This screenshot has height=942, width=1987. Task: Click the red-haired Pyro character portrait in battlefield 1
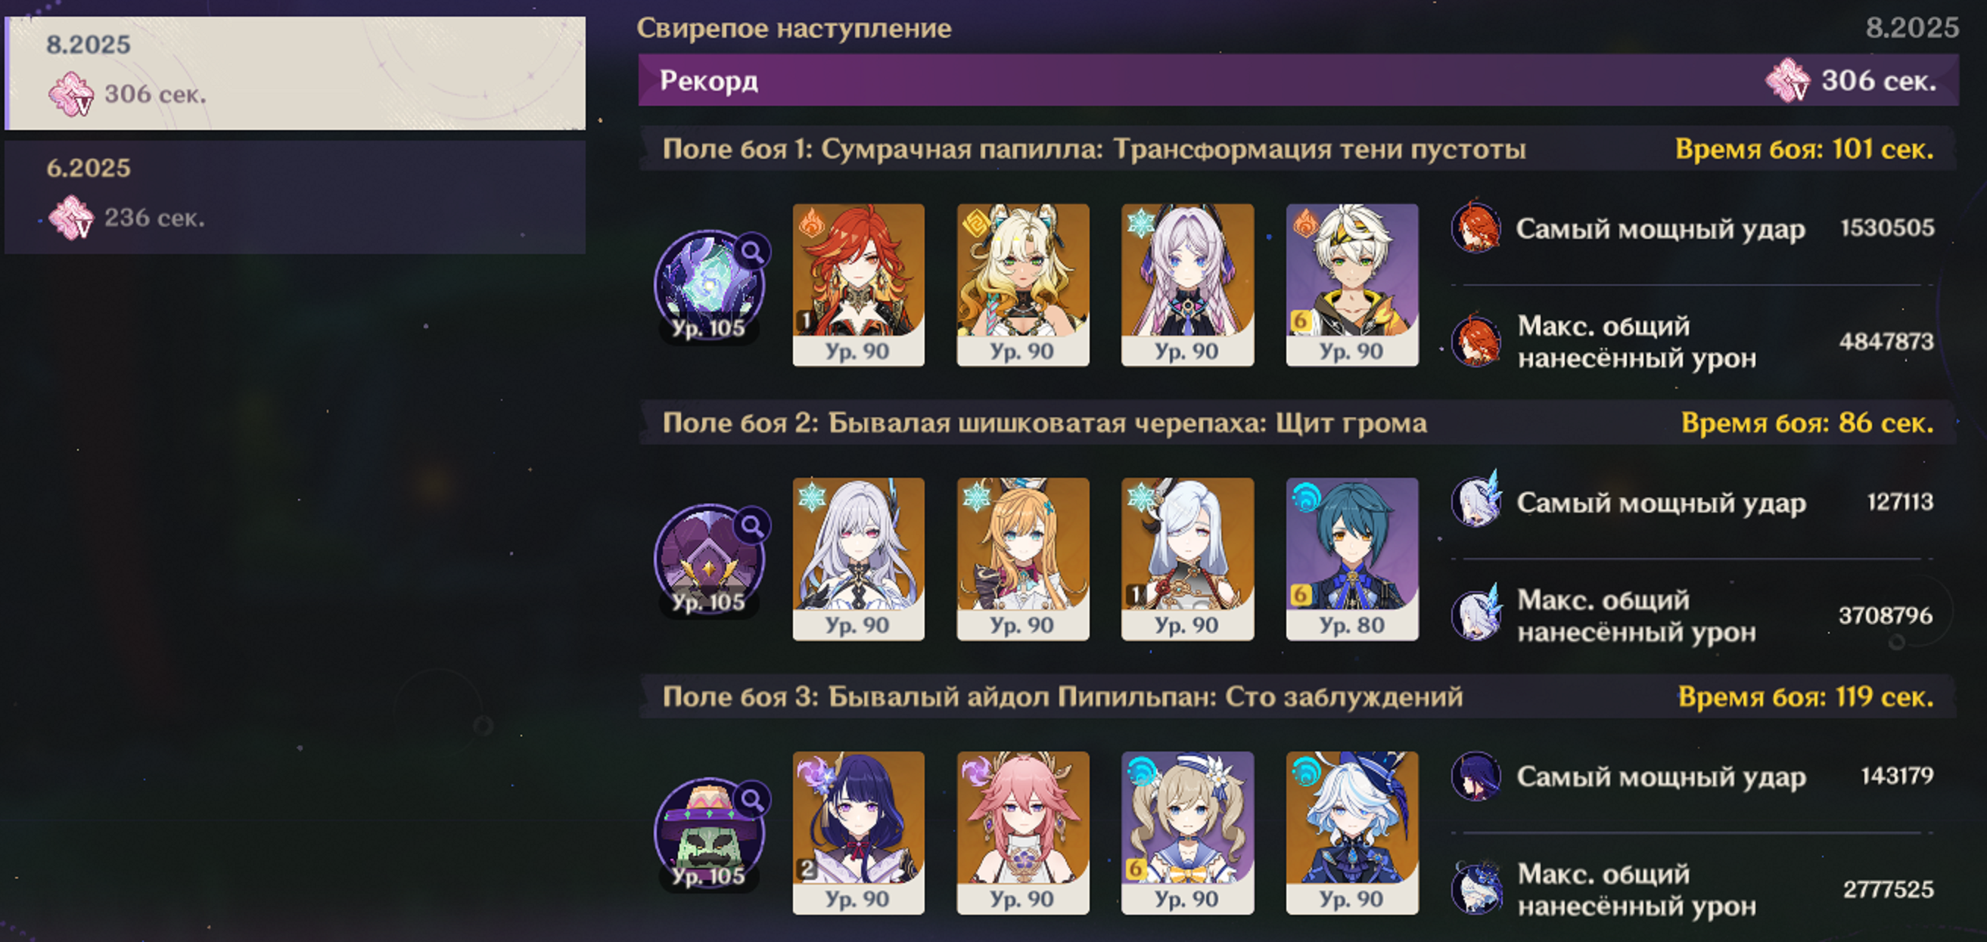(x=859, y=284)
